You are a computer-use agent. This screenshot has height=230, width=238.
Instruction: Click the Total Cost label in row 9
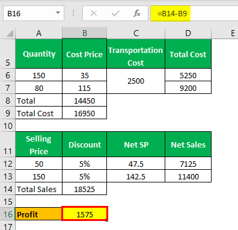click(39, 113)
